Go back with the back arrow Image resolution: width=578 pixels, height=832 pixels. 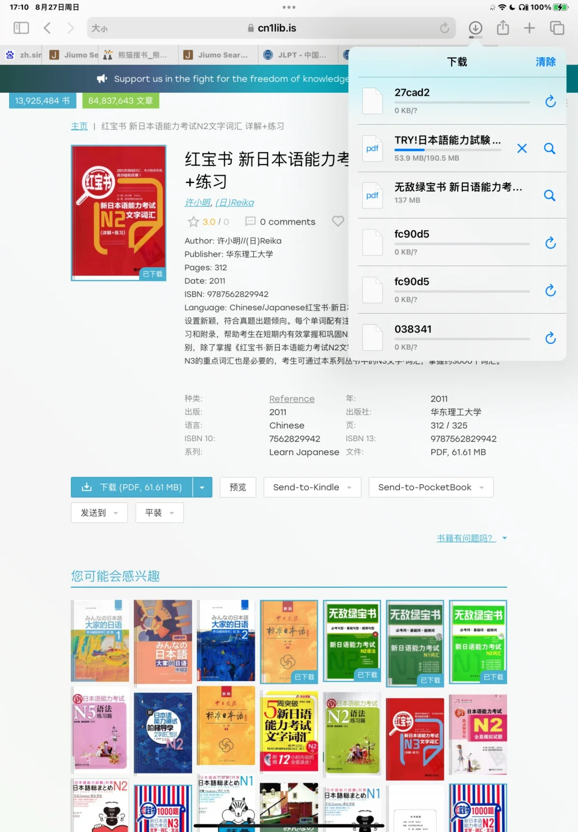(x=47, y=28)
